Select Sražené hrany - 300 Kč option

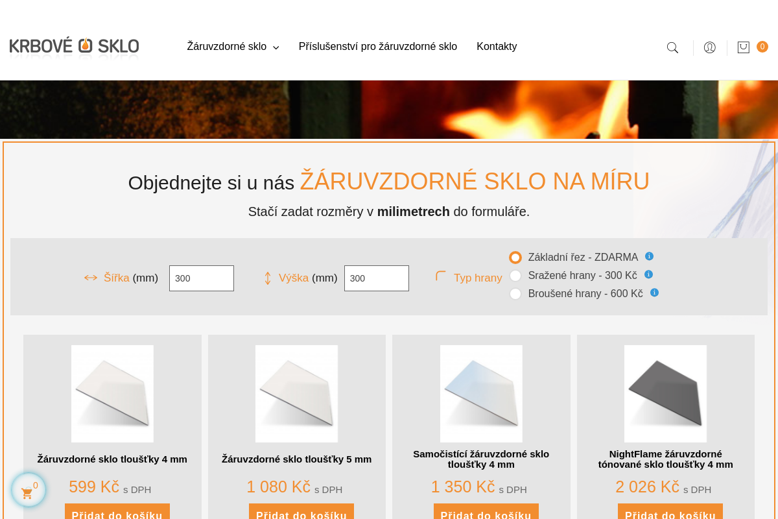(515, 276)
